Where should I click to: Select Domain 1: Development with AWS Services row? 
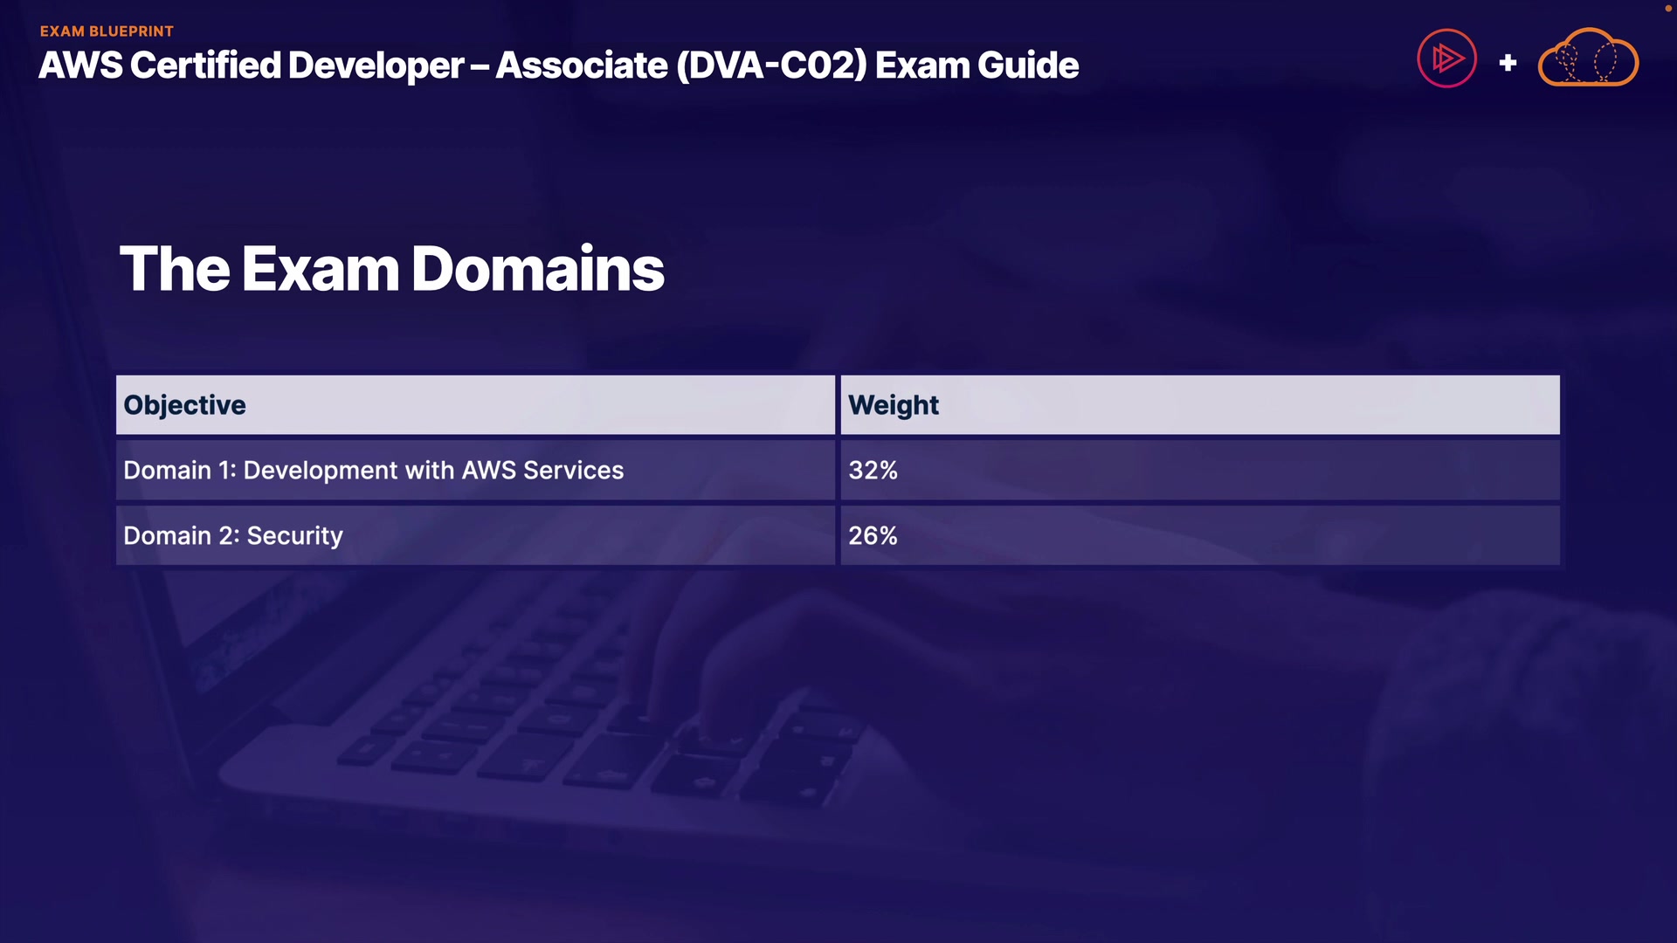pos(373,471)
